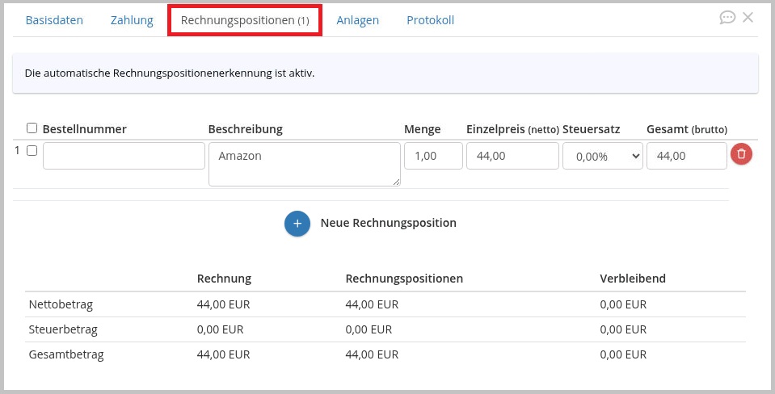Click the Menge column header
Screen dimensions: 775x394
(423, 130)
